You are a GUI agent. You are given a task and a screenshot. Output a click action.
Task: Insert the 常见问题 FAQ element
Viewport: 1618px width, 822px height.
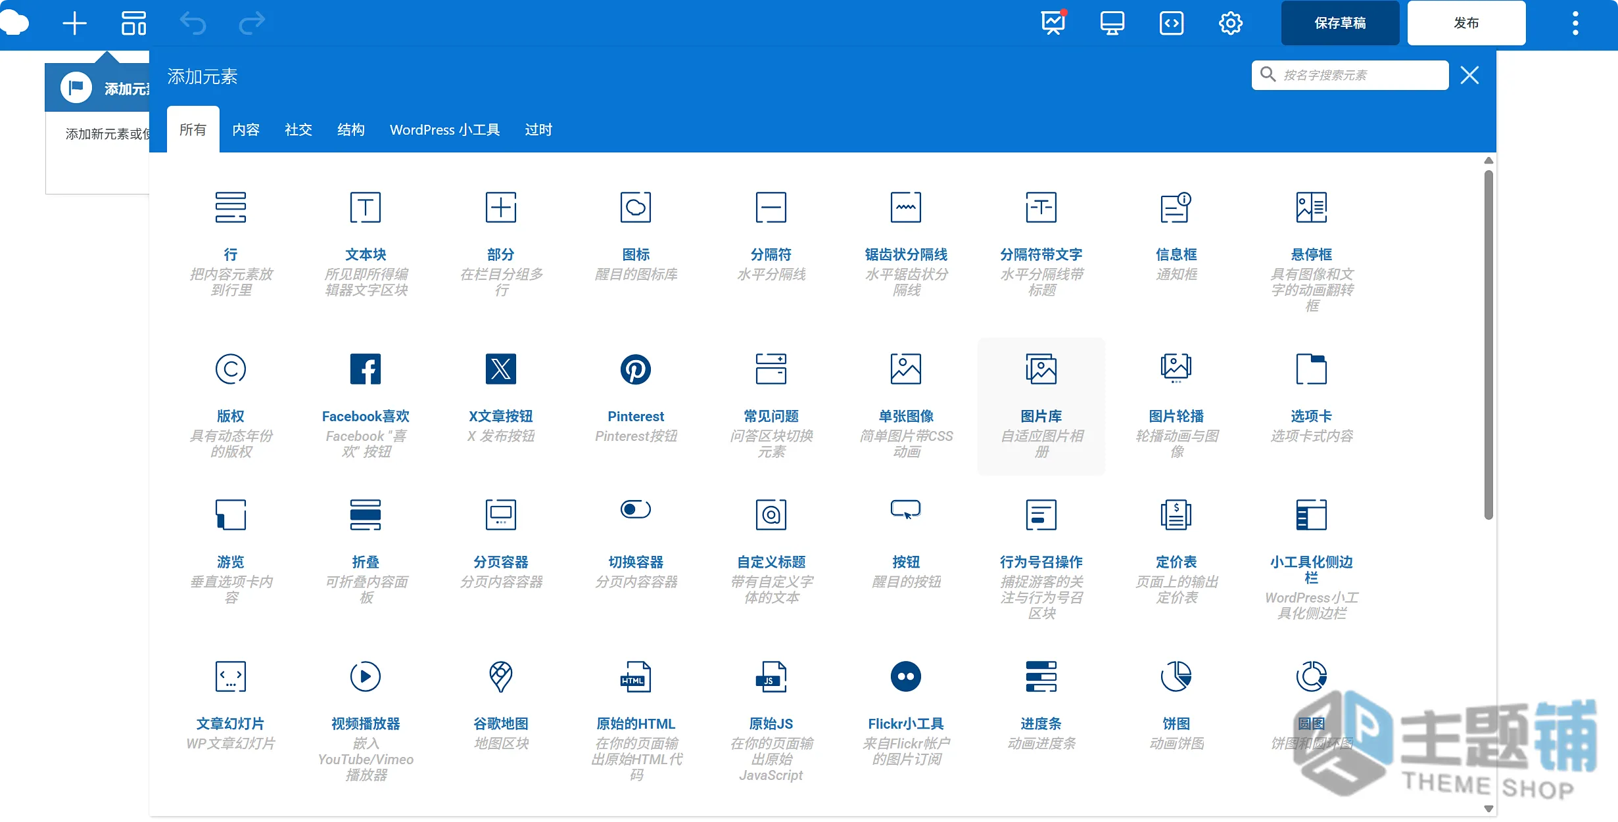pyautogui.click(x=771, y=406)
